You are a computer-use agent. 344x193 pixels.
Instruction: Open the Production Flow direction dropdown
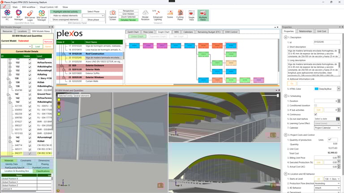(x=327, y=183)
